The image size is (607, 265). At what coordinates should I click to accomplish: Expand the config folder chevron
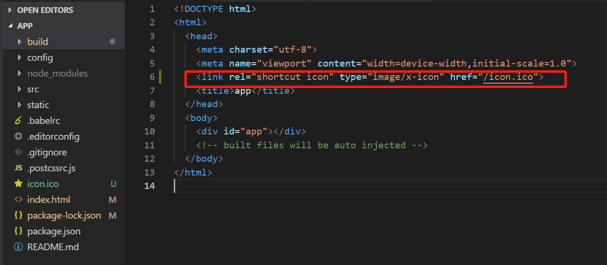(x=19, y=57)
